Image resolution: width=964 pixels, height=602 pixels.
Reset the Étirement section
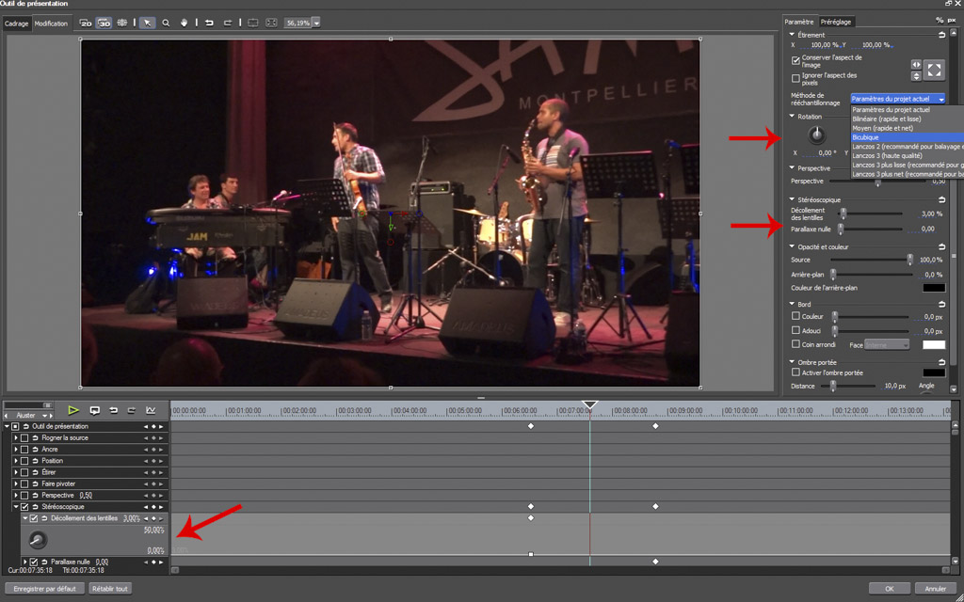click(x=941, y=35)
